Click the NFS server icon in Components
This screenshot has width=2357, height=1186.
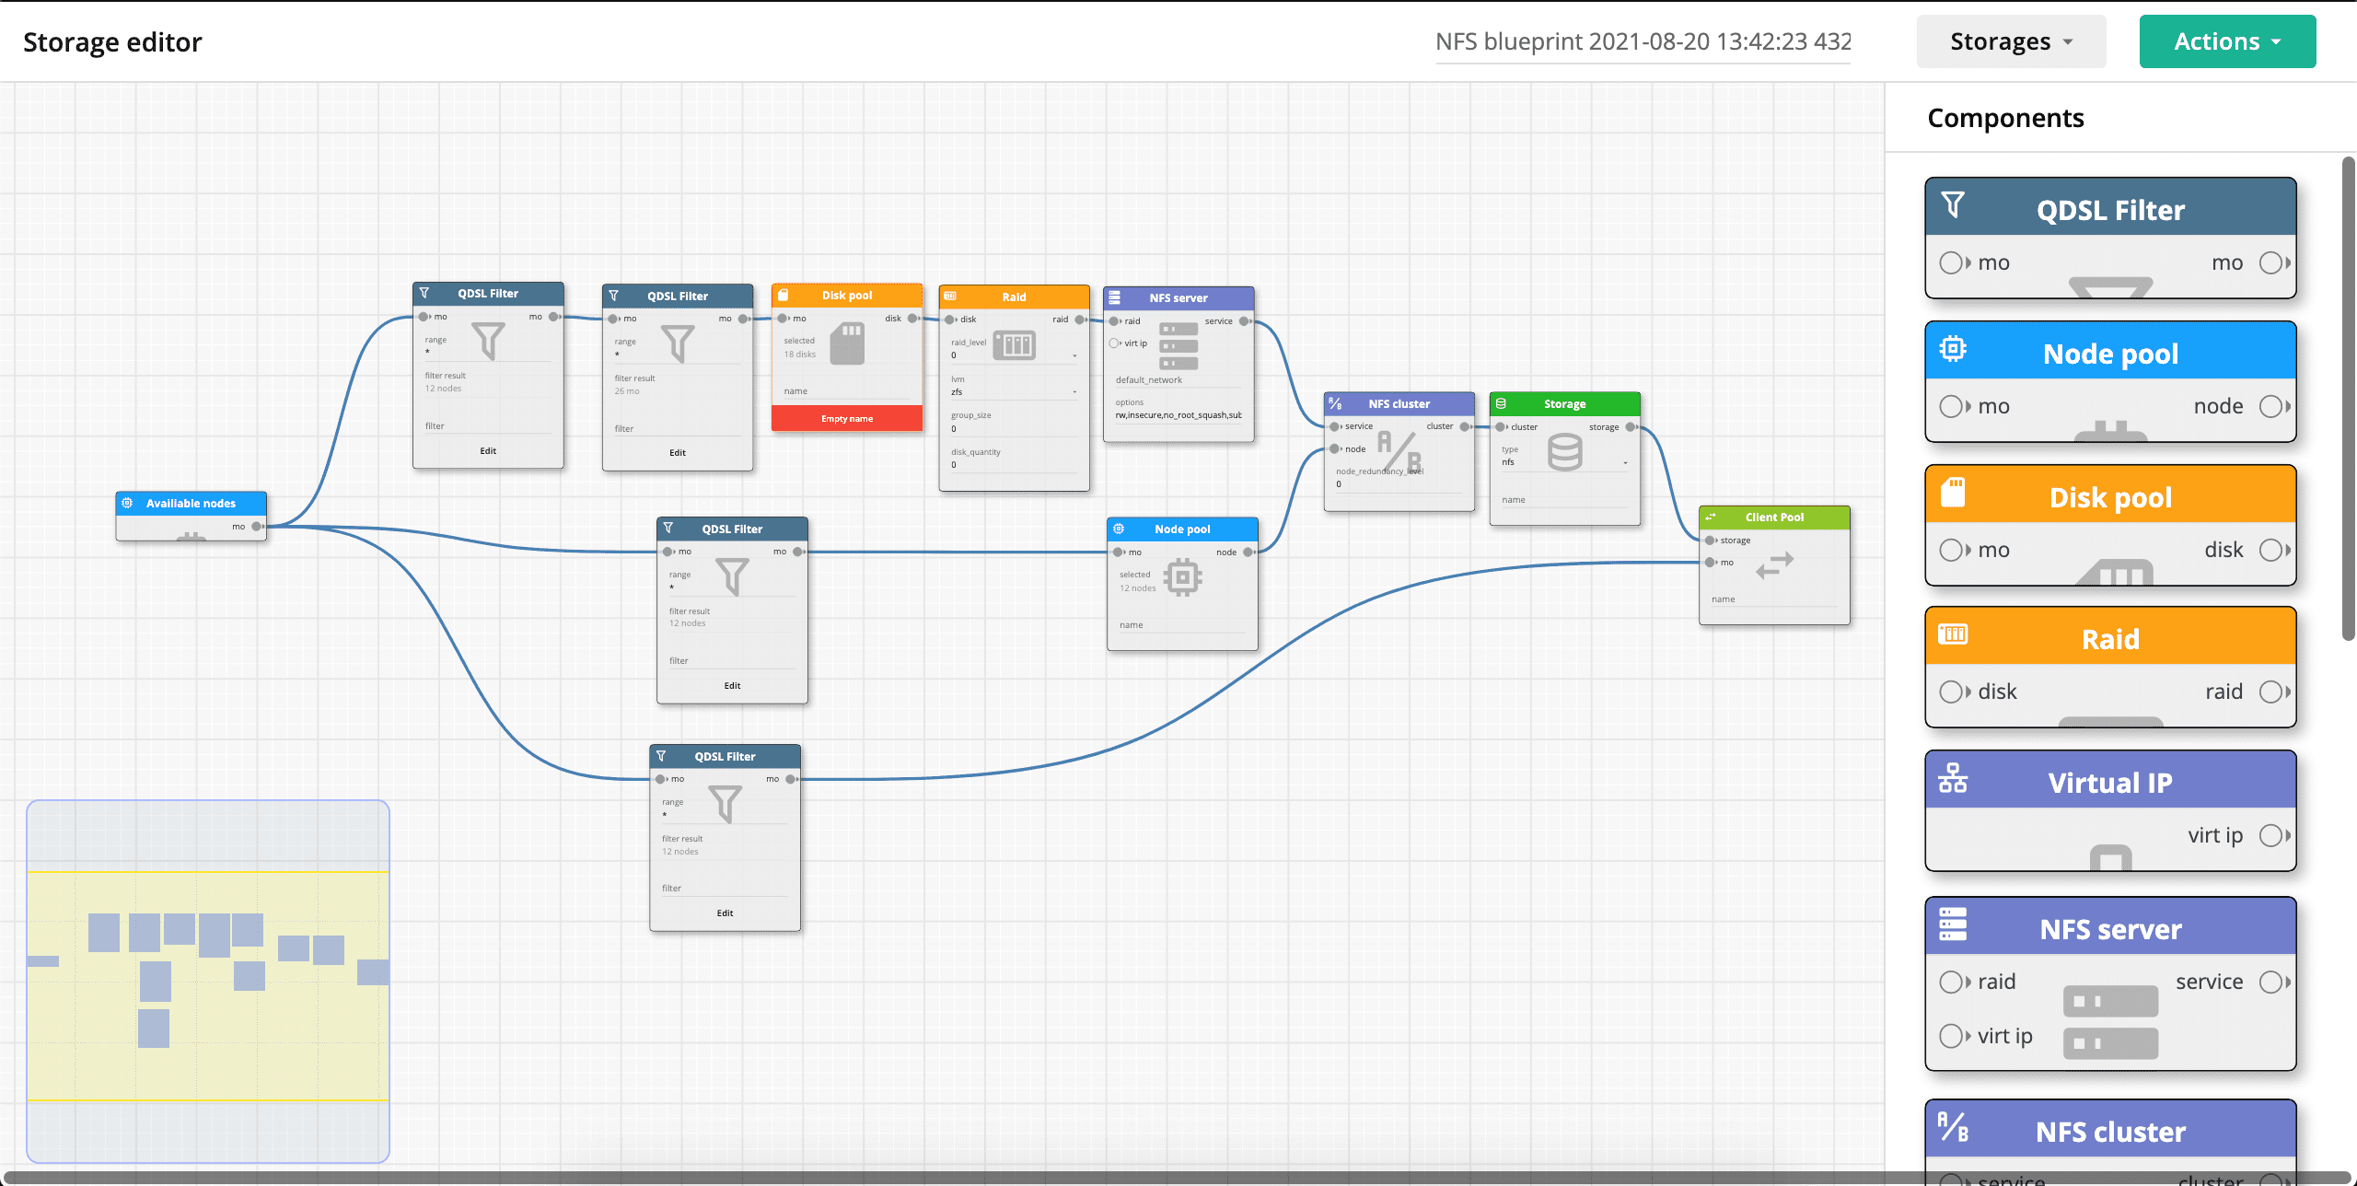pos(1952,924)
